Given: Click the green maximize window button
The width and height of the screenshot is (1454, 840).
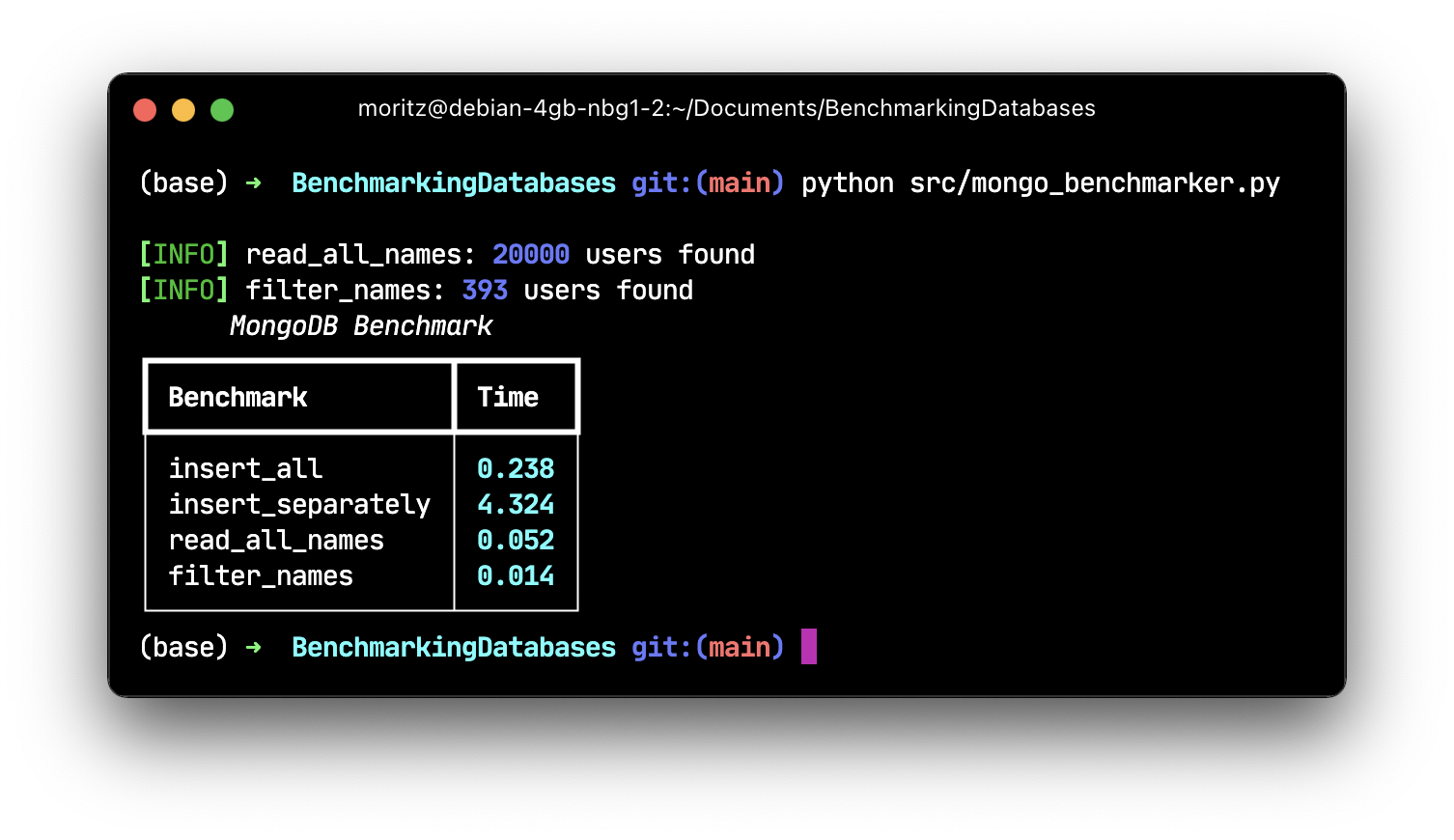Looking at the screenshot, I should 222,110.
